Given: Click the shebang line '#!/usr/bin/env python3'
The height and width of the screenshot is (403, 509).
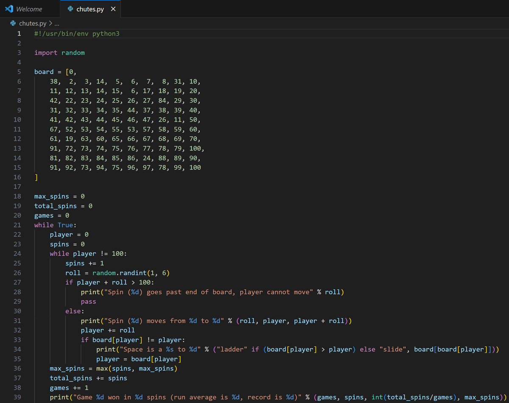Looking at the screenshot, I should click(x=77, y=33).
